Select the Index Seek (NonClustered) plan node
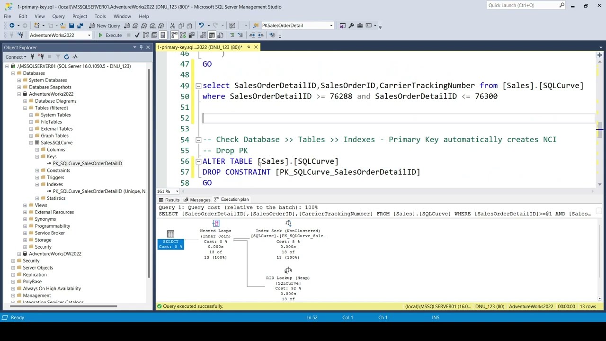This screenshot has height=341, width=606. [x=288, y=240]
